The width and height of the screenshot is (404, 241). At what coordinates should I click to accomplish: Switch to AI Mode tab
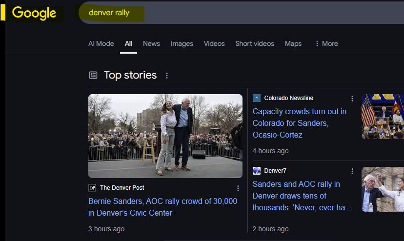[x=101, y=43]
